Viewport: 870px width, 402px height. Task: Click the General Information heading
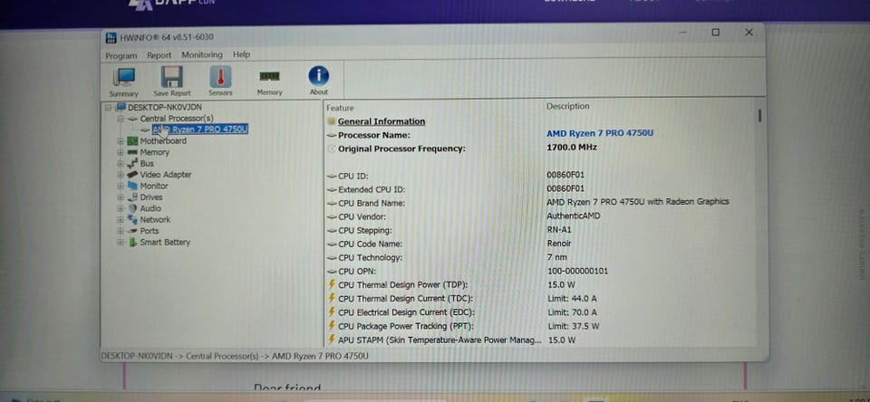point(382,121)
